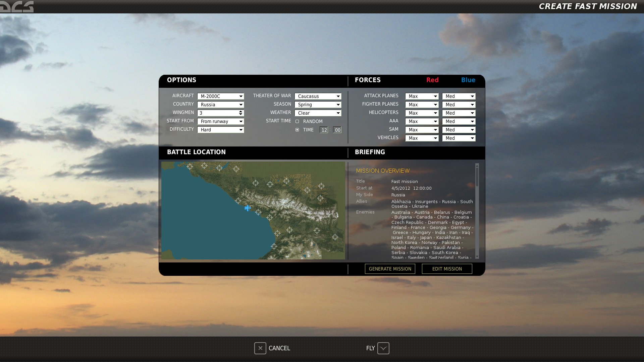The height and width of the screenshot is (362, 644).
Task: Open the COUNTRY dropdown showing Russia
Action: coord(221,105)
